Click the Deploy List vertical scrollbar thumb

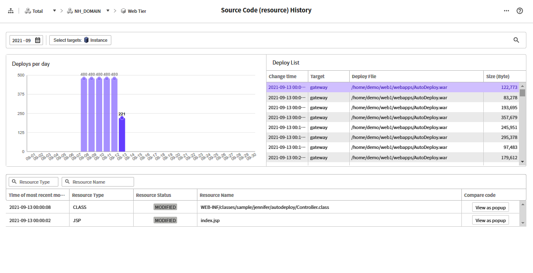click(522, 93)
